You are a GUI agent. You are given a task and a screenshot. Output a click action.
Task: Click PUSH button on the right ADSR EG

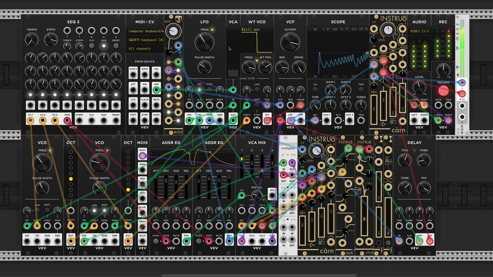coord(199,241)
